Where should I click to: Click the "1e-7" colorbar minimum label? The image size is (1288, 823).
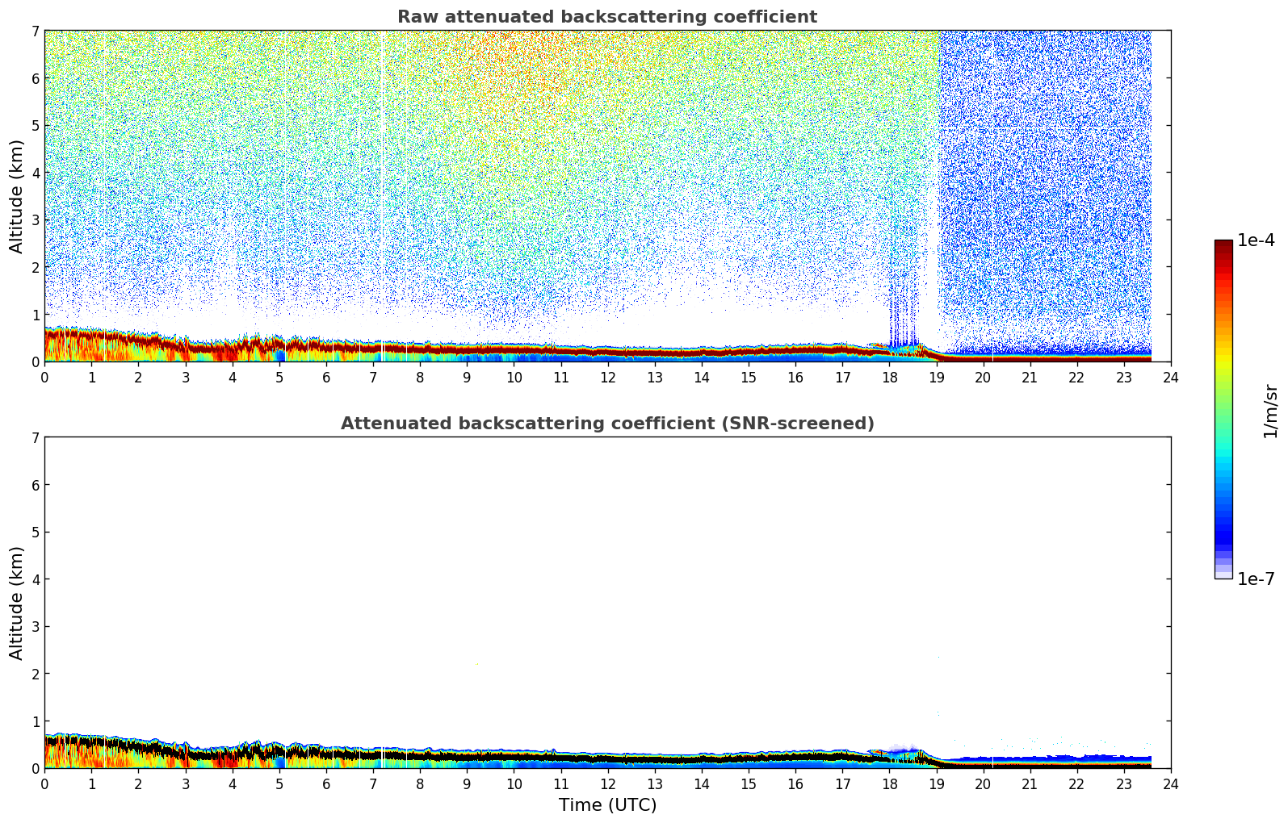(x=1256, y=579)
